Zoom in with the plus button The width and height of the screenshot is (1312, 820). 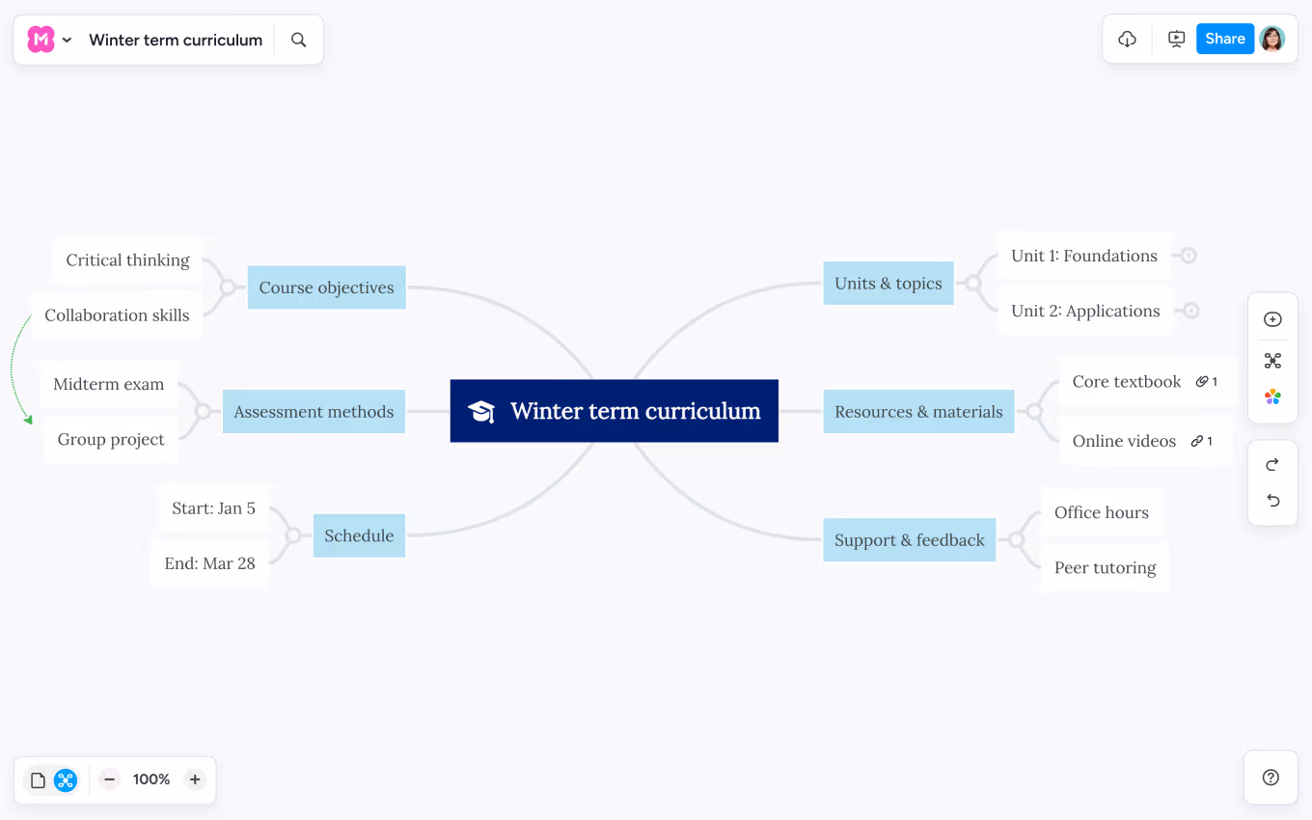(195, 779)
